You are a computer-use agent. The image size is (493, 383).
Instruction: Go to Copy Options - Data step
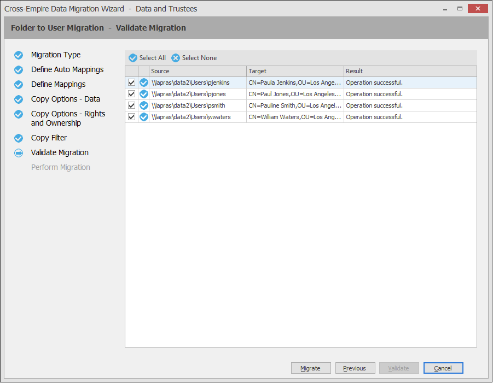point(65,99)
